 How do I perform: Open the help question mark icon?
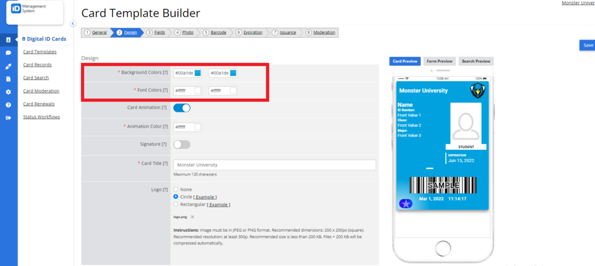tap(8, 105)
